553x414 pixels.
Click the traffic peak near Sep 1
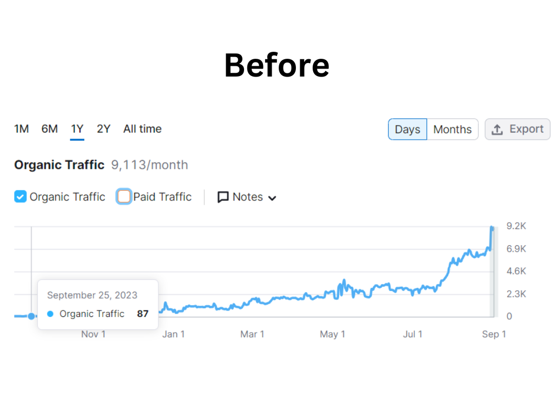(492, 228)
